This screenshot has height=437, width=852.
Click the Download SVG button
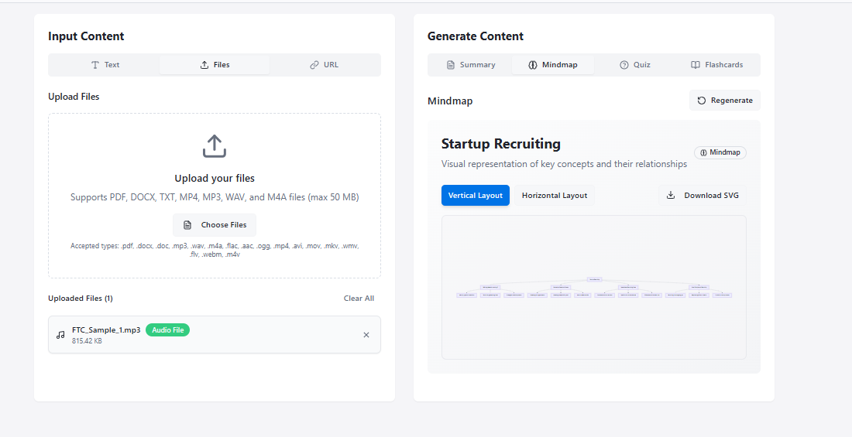(x=703, y=196)
